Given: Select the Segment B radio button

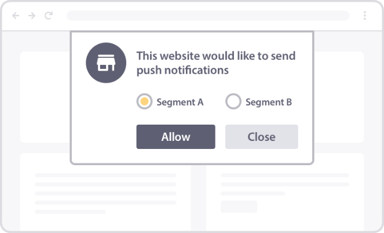Looking at the screenshot, I should pos(233,102).
